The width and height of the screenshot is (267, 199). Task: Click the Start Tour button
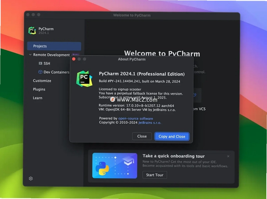coord(155,175)
